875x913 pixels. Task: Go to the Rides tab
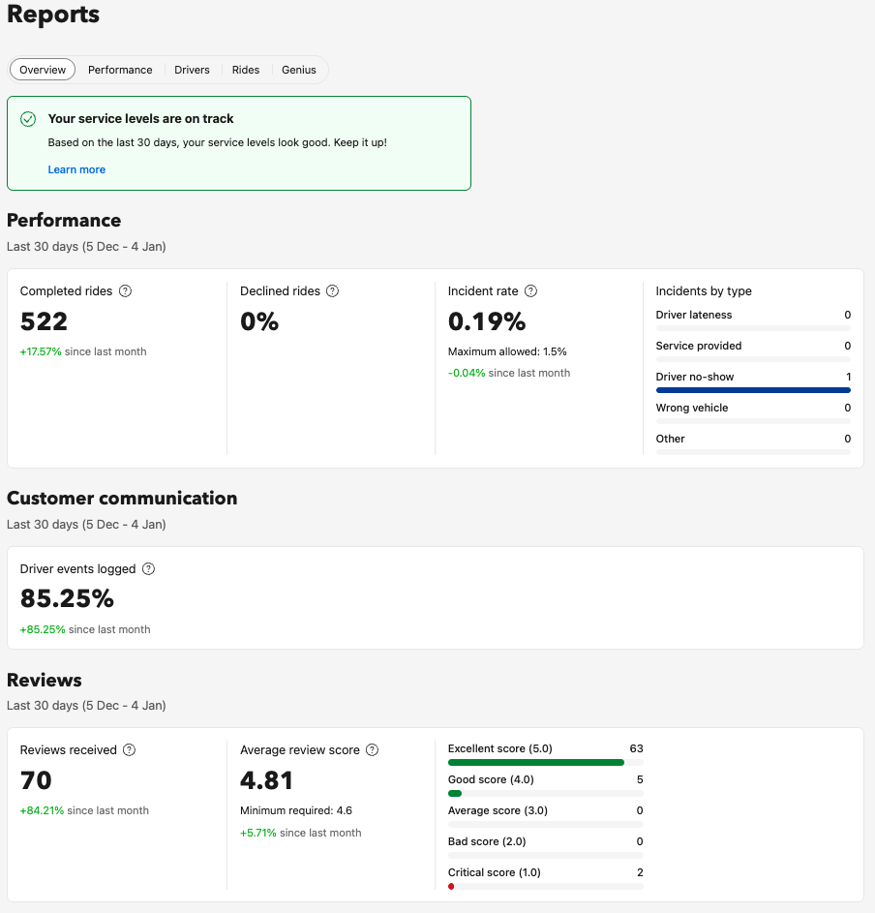tap(246, 70)
